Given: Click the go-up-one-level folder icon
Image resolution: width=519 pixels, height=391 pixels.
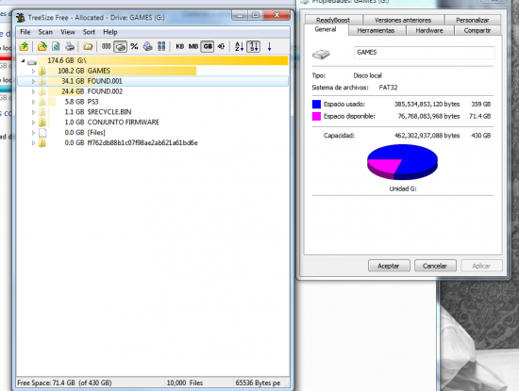Looking at the screenshot, I should point(24,46).
